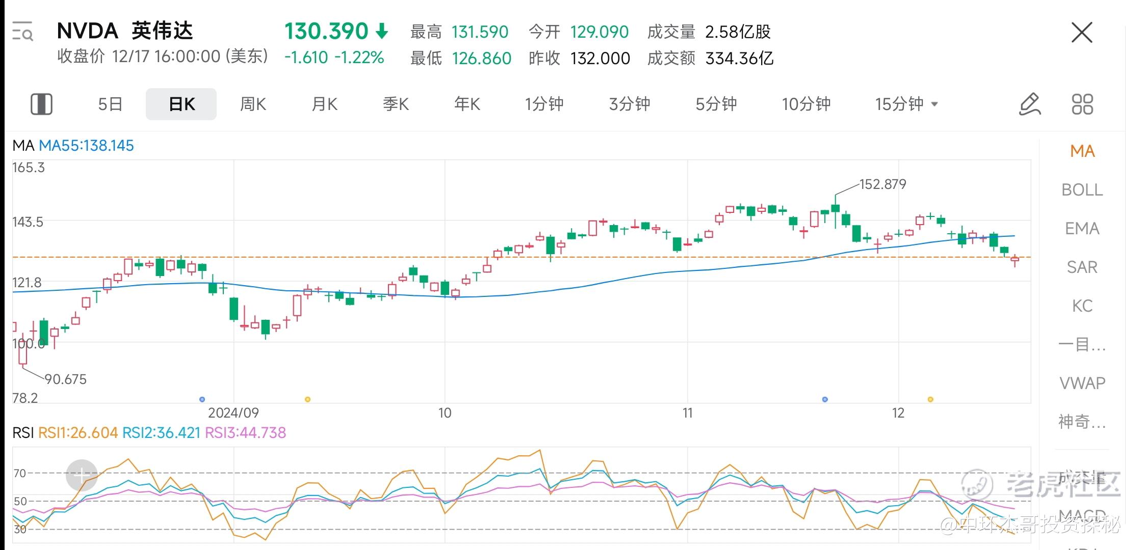This screenshot has height=550, width=1143.
Task: Select the 10分钟 interval tab
Action: (x=806, y=104)
